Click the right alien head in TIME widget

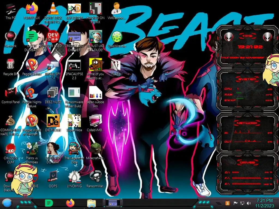pos(268,37)
